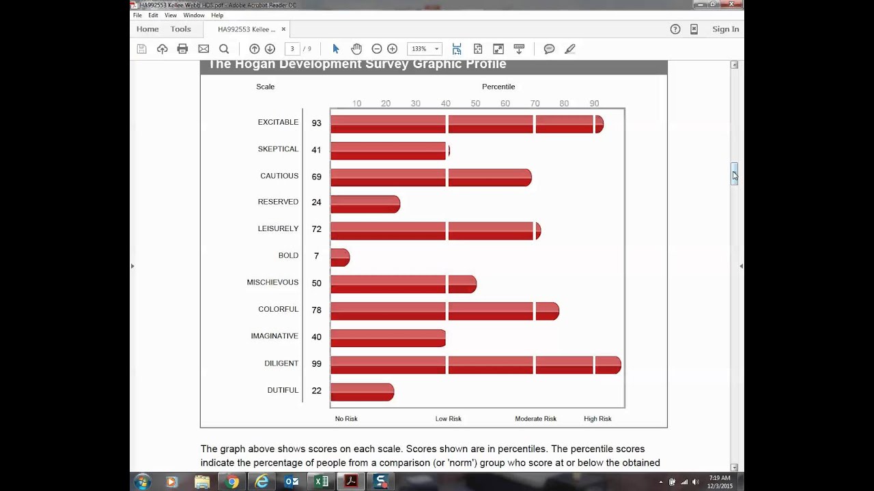Select the HA992553 Kellee document tab
This screenshot has height=491, width=874.
click(246, 29)
